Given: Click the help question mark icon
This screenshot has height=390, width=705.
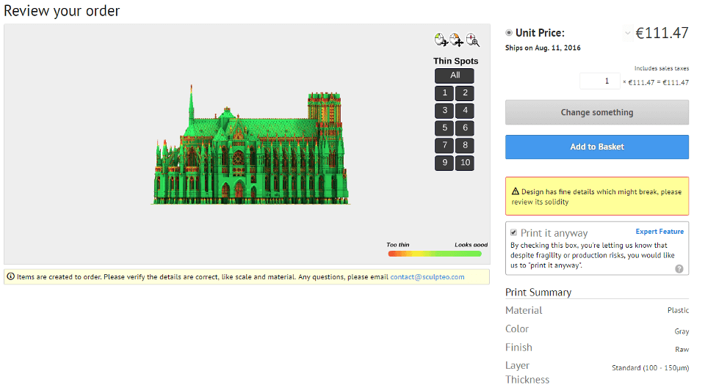Looking at the screenshot, I should coord(679,268).
